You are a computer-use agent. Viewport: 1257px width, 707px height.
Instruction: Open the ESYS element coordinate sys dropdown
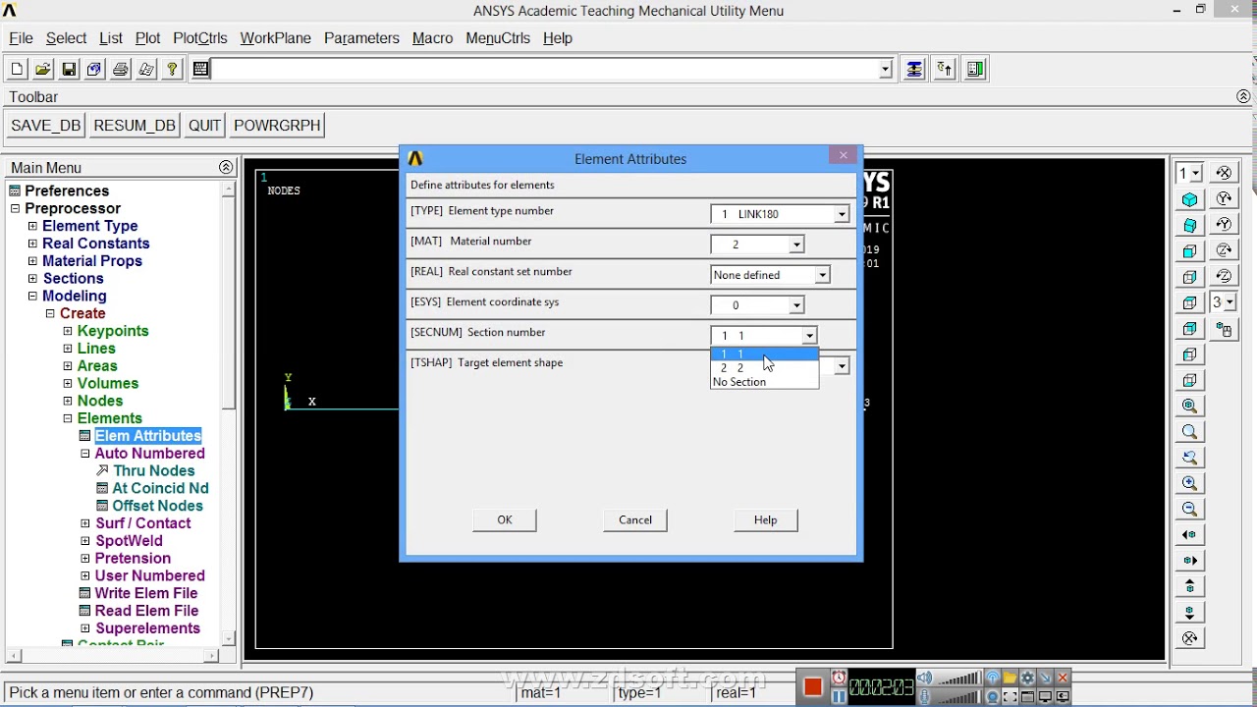796,305
